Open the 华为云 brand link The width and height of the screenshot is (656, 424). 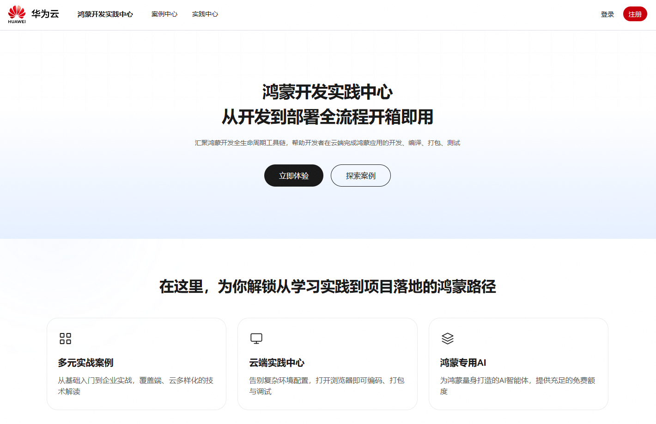(x=45, y=14)
